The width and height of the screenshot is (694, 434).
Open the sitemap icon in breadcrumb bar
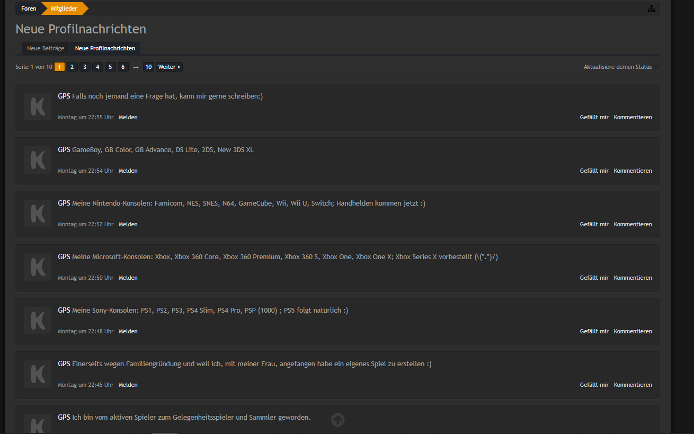[x=651, y=8]
